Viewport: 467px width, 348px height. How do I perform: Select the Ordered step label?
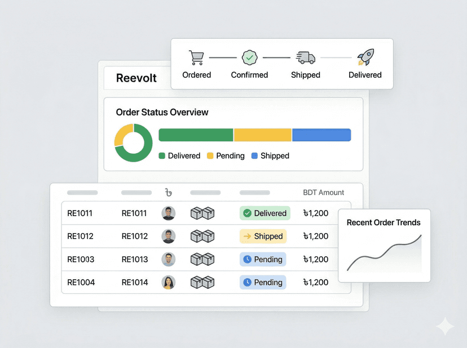(x=197, y=75)
